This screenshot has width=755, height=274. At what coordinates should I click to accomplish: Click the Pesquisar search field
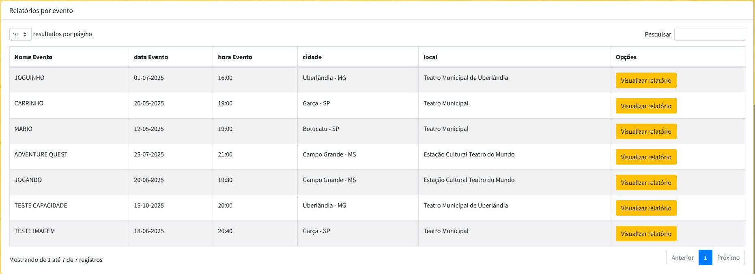coord(709,34)
